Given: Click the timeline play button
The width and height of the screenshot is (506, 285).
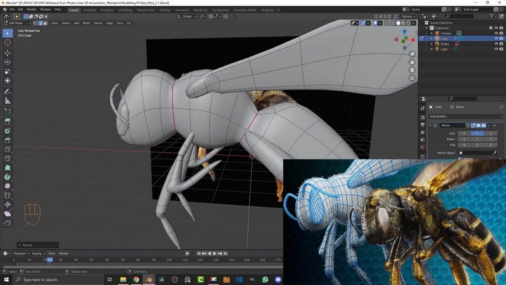Looking at the screenshot, I should point(214,253).
